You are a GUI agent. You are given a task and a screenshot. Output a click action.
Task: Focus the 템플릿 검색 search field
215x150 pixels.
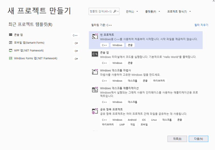click(x=101, y=12)
